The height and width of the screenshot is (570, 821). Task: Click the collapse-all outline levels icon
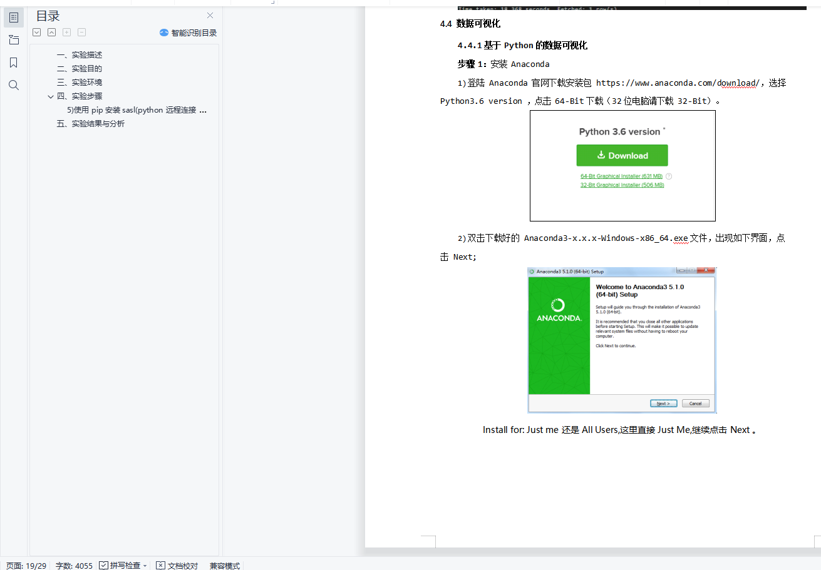(x=52, y=33)
